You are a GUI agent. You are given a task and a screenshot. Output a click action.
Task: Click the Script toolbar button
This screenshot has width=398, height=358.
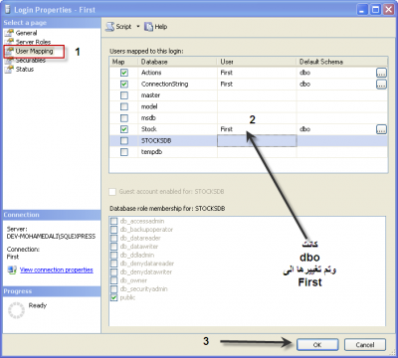pos(118,27)
